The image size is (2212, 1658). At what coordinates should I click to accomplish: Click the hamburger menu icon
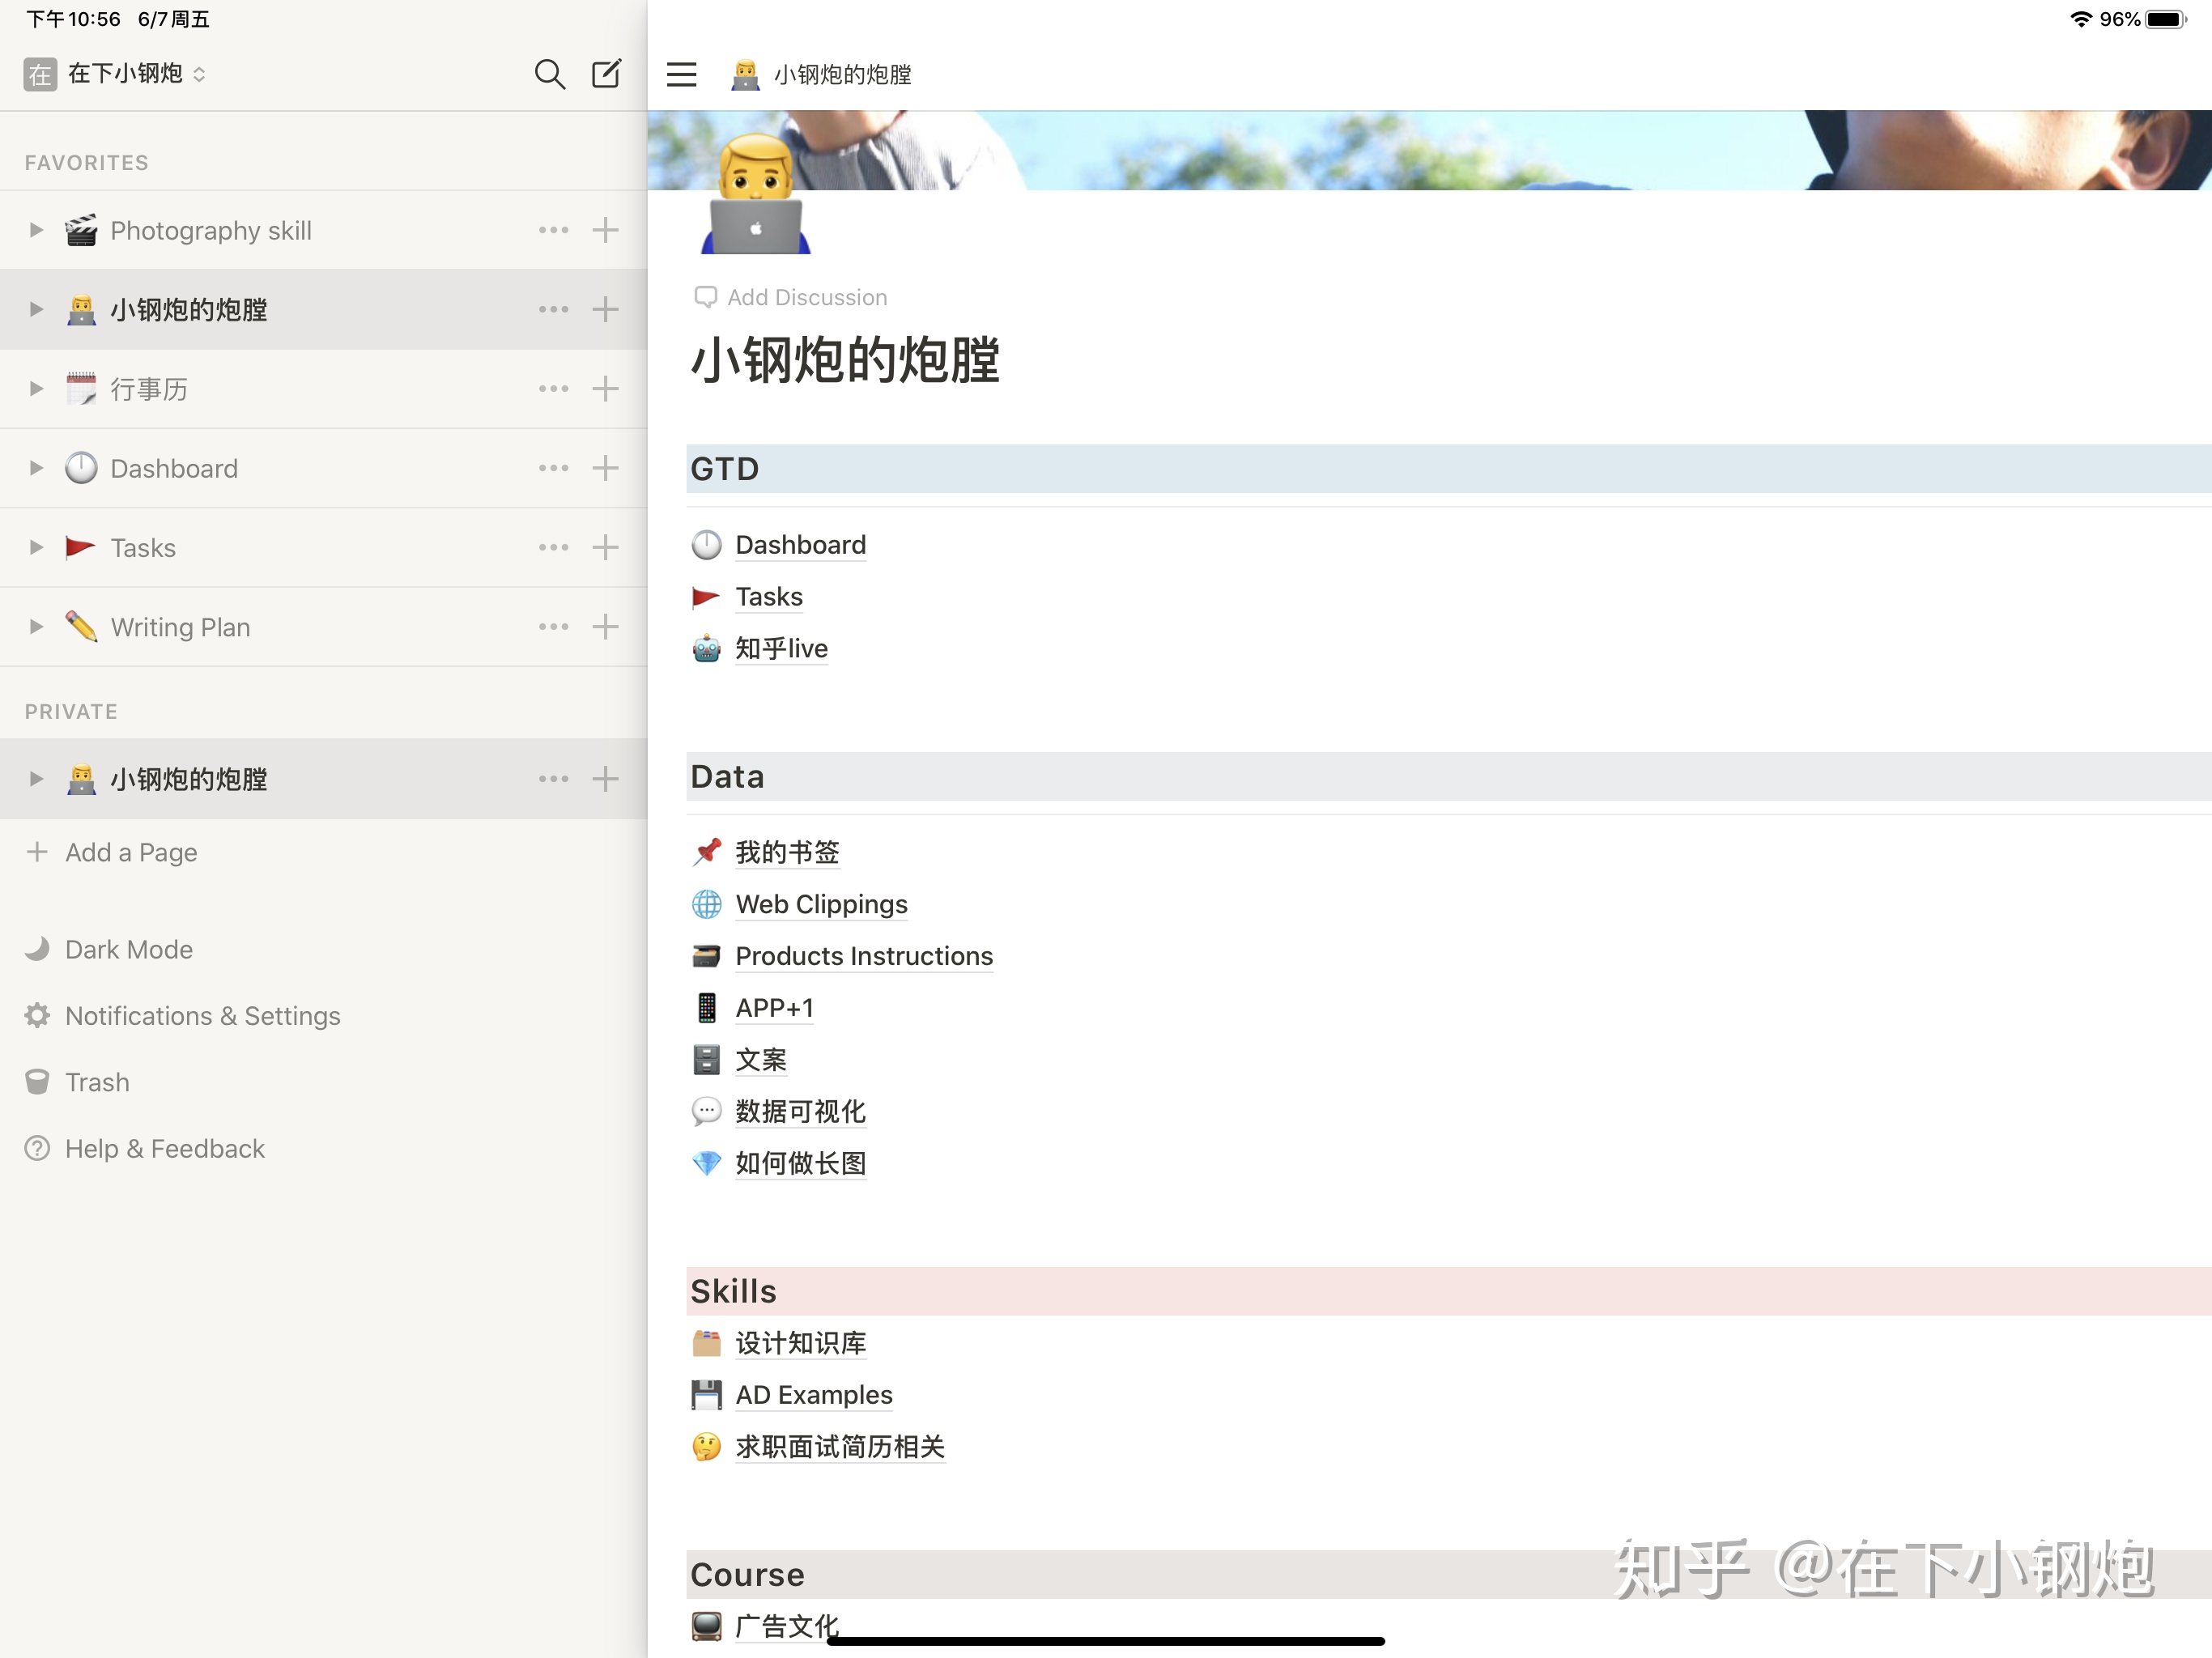(x=681, y=74)
